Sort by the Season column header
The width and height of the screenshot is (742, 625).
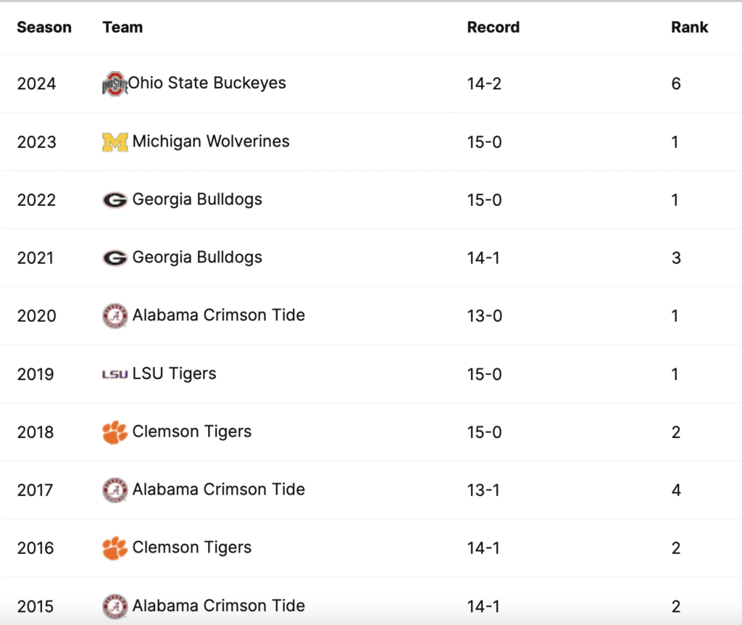coord(44,28)
